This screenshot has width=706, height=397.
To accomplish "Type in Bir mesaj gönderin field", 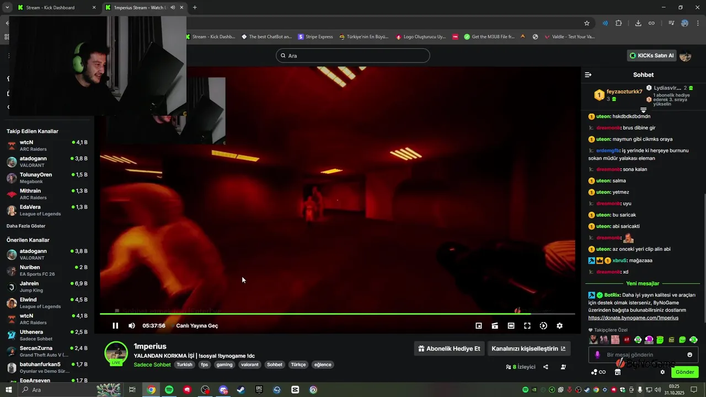I will 643,355.
